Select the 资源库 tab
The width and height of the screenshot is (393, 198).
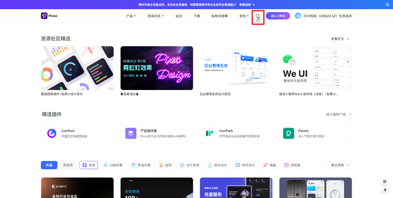[68, 165]
